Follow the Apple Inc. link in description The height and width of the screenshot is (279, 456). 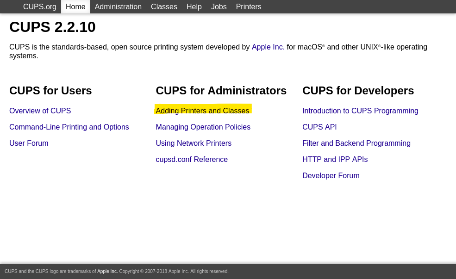tap(268, 47)
